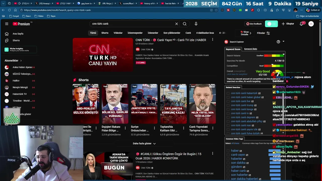Click 'click here for weighted' link
This screenshot has height=181, width=322.
(237, 74)
